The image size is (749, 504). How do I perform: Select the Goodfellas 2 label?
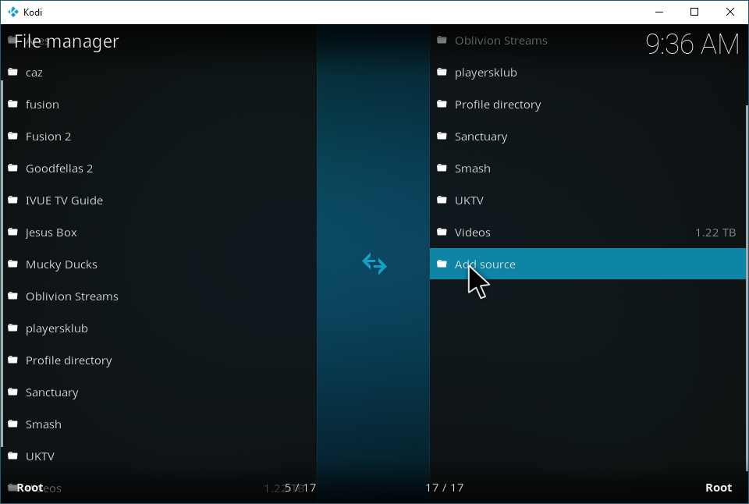(x=59, y=169)
